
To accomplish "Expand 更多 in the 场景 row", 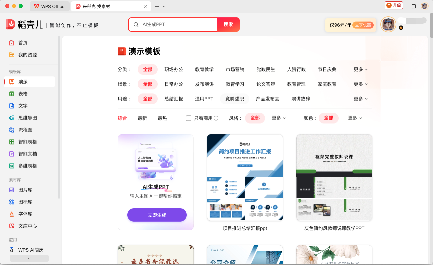I will coord(361,84).
